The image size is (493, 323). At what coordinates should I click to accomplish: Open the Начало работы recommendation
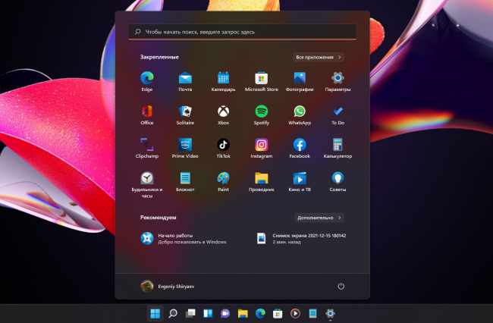coord(184,239)
